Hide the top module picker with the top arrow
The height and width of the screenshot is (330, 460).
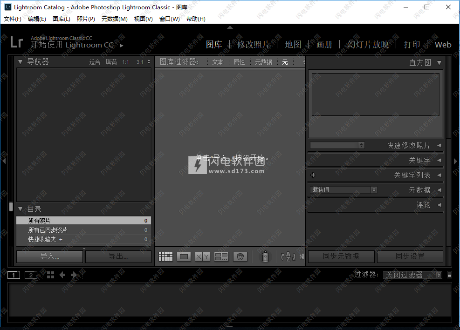click(230, 27)
